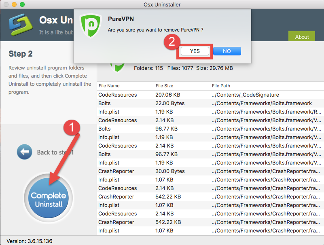
Task: Click the Back to step 1 arrow icon
Action: [x=24, y=152]
